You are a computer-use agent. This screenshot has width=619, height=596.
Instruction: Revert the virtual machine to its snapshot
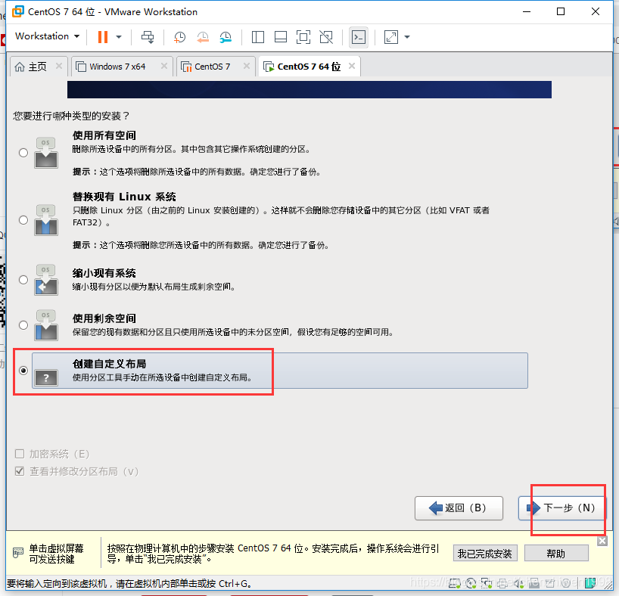point(203,37)
